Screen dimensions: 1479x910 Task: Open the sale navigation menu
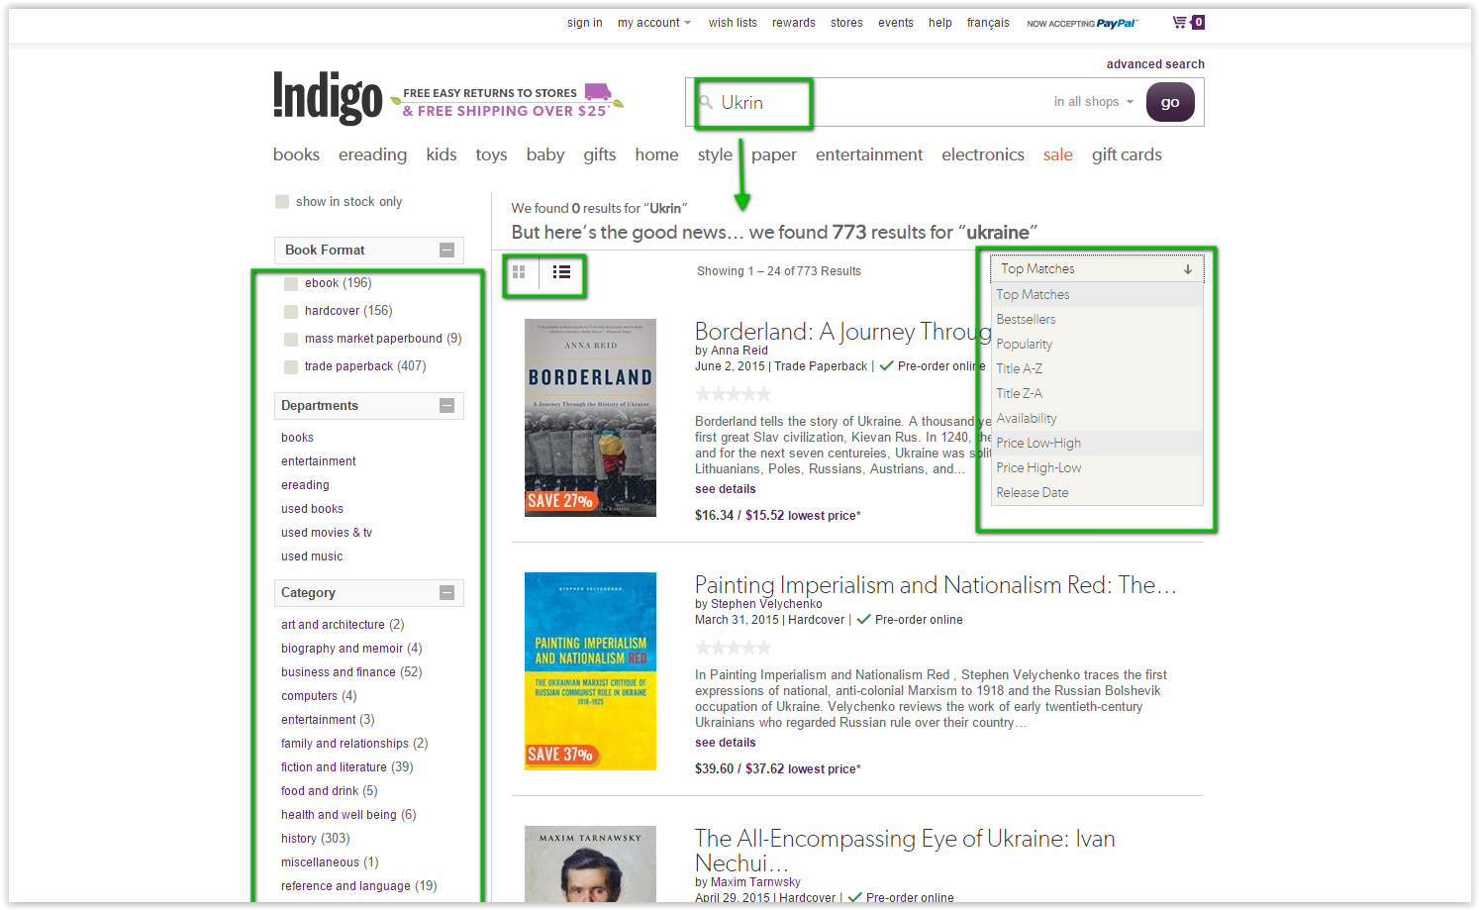pos(1058,155)
